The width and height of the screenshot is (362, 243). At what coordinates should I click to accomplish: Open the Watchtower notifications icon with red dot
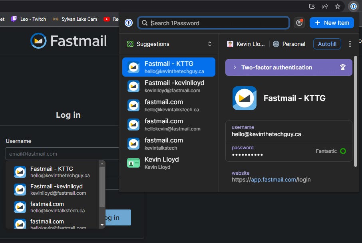coord(299,23)
